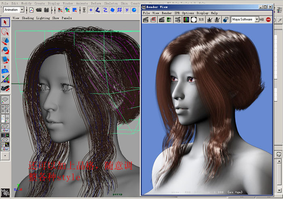Screen dimensions: 283x199
Task: Click the Maya logo at bottom left
Action: 5,193
